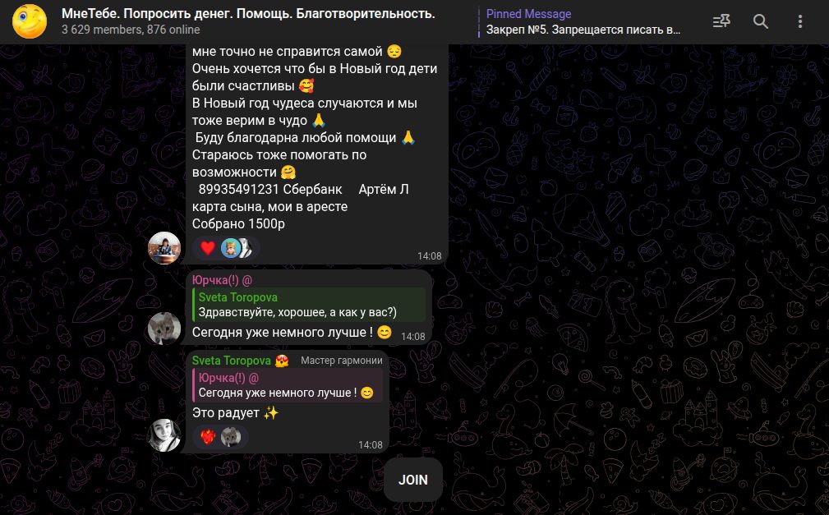Toggle the fire heart reaction under Это радует
829x515 pixels.
click(208, 437)
